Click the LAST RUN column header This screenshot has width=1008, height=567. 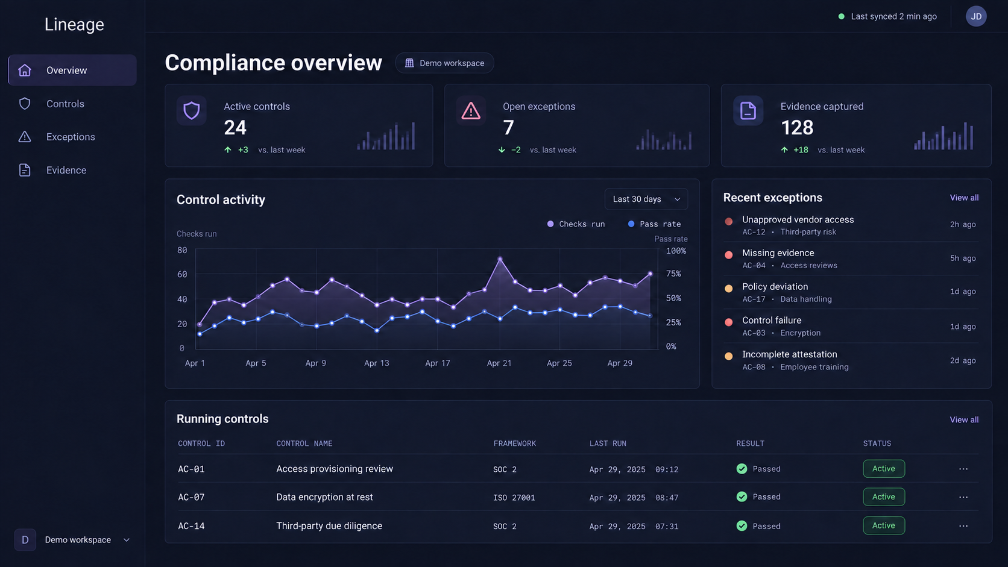point(608,443)
